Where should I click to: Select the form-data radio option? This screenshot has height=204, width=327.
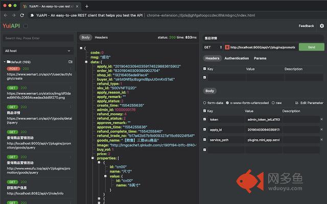[205, 103]
